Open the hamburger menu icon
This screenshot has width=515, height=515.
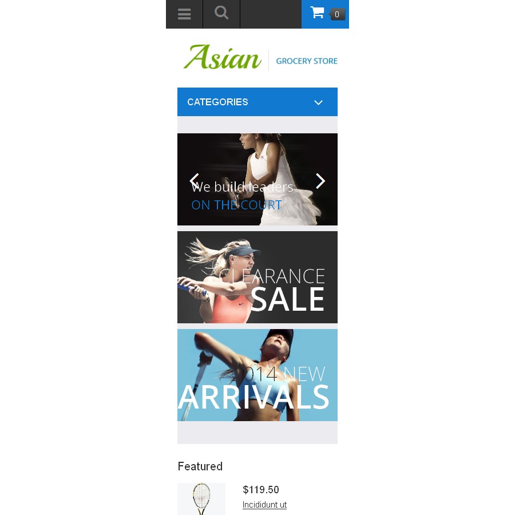tap(184, 14)
